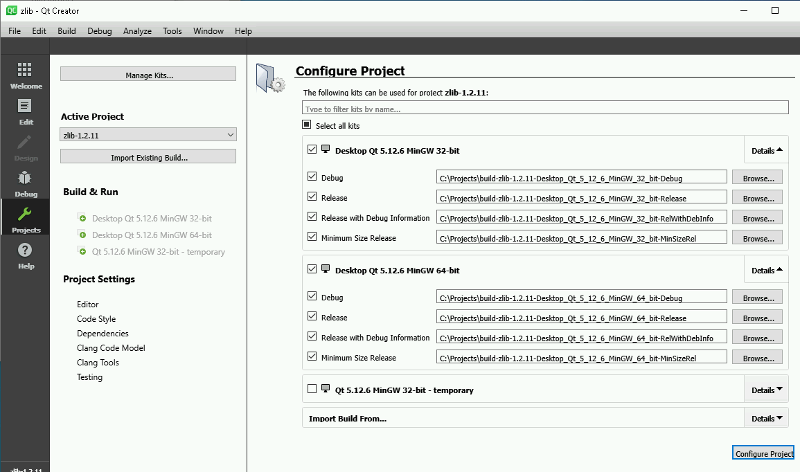
Task: Click monitor icon of MinGW 32-bit kit header
Action: click(x=326, y=149)
